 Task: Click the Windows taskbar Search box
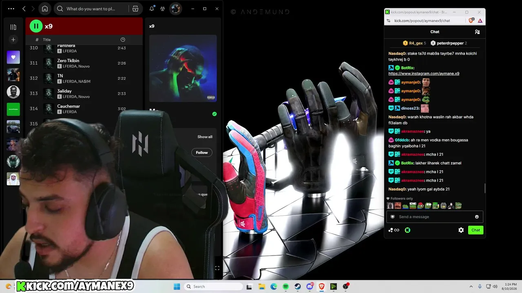(212, 286)
